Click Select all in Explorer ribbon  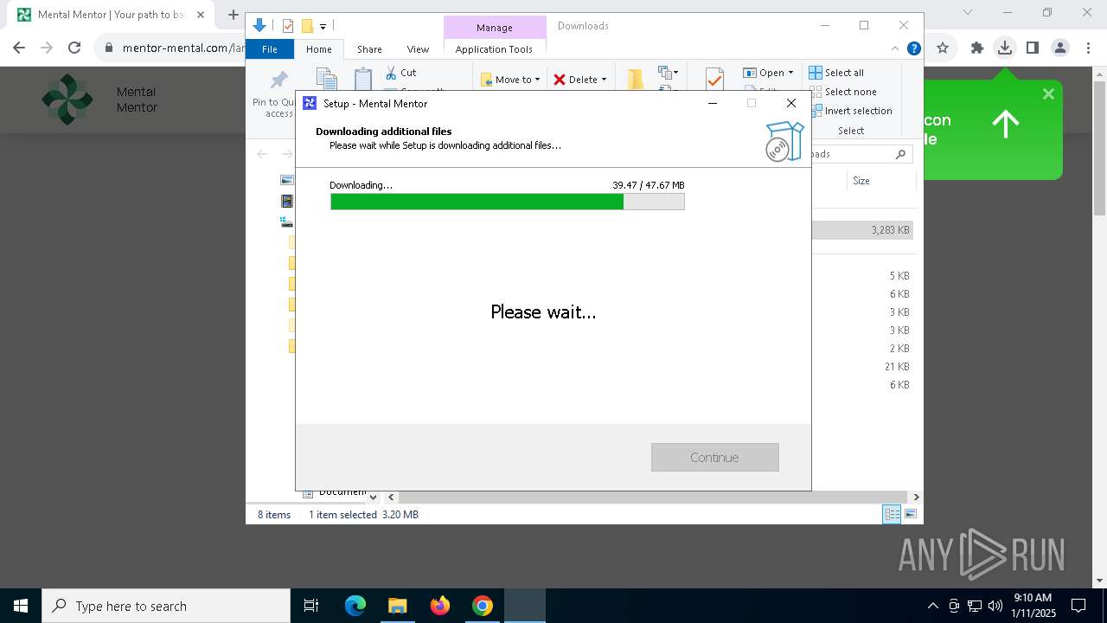coord(836,73)
